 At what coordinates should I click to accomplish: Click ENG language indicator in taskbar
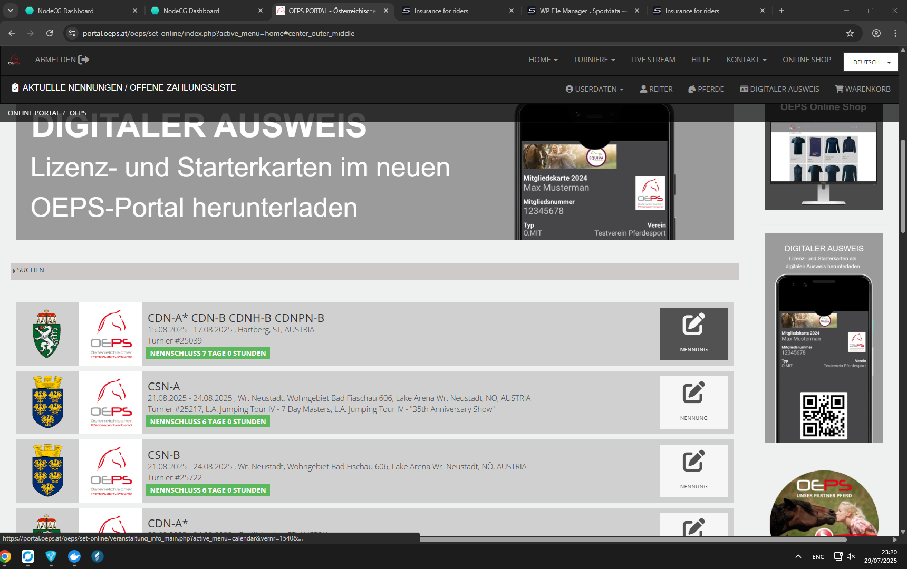click(818, 557)
